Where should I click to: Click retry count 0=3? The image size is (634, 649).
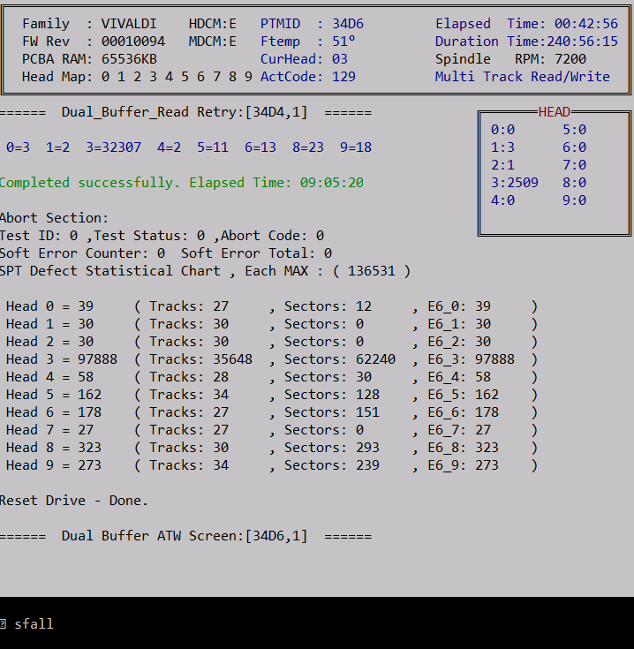point(18,147)
